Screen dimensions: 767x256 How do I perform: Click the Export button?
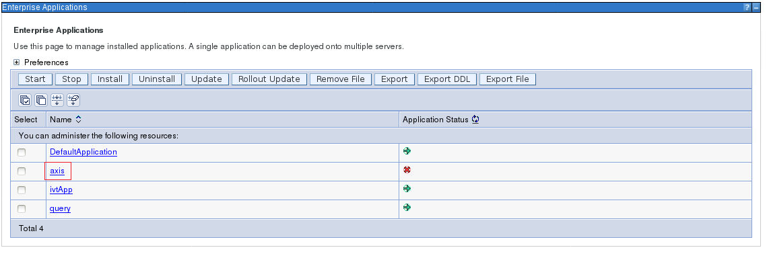[x=394, y=79]
